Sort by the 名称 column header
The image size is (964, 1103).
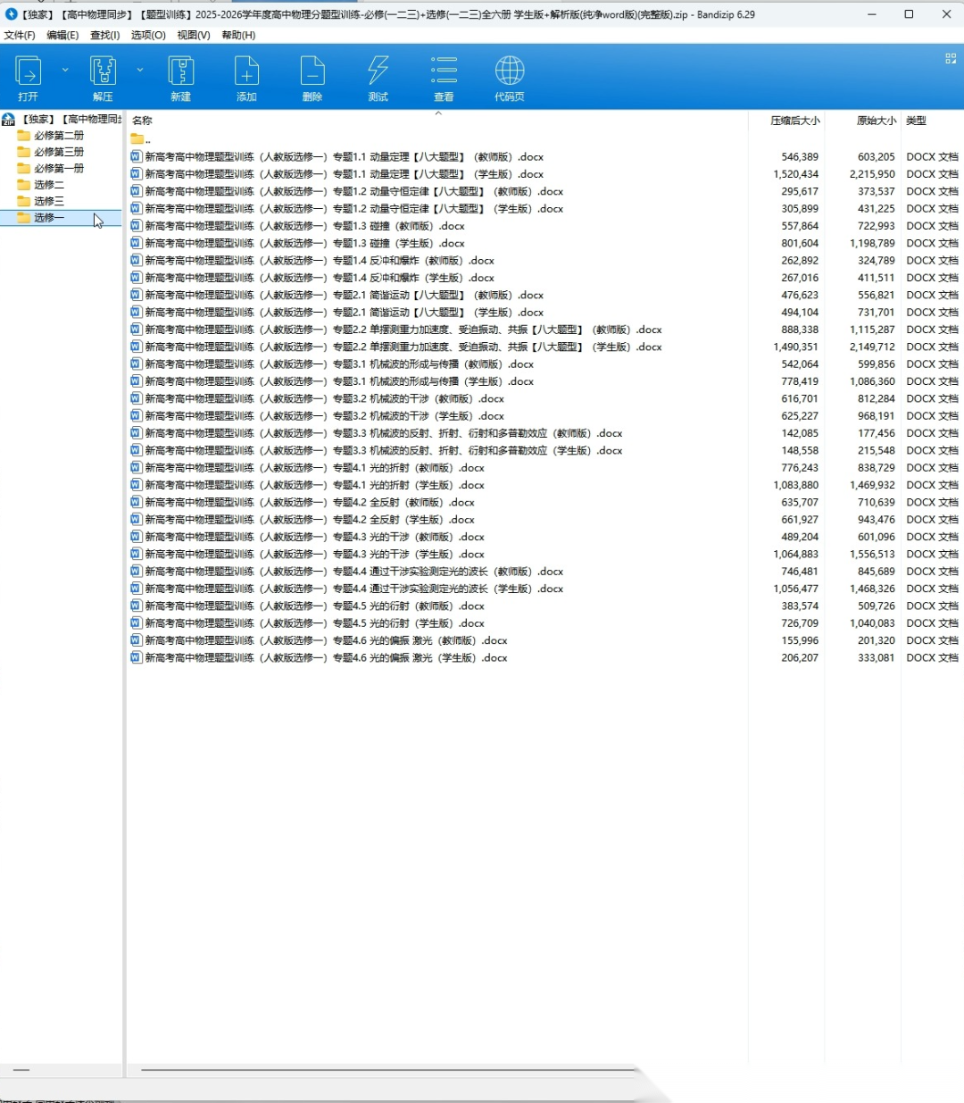143,121
